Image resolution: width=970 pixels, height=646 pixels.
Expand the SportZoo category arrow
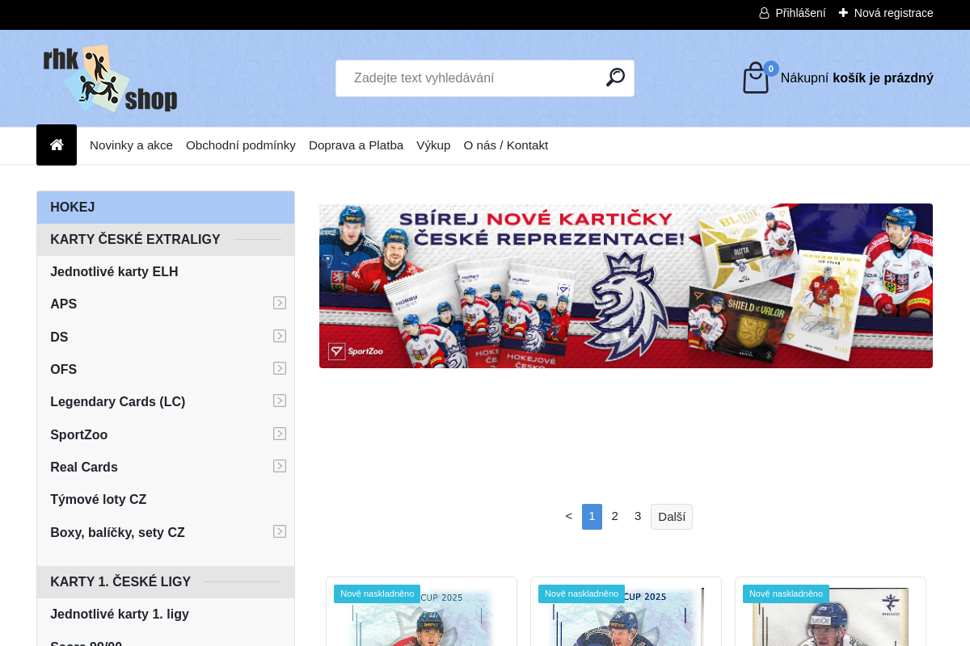click(280, 434)
